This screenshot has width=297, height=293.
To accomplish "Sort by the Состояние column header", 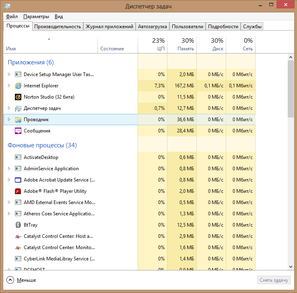I will click(118, 45).
